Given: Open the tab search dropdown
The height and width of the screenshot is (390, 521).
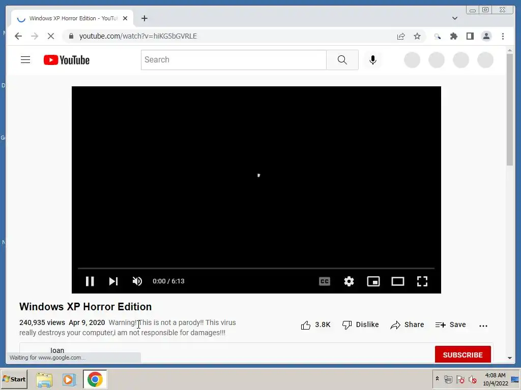Looking at the screenshot, I should click(454, 18).
